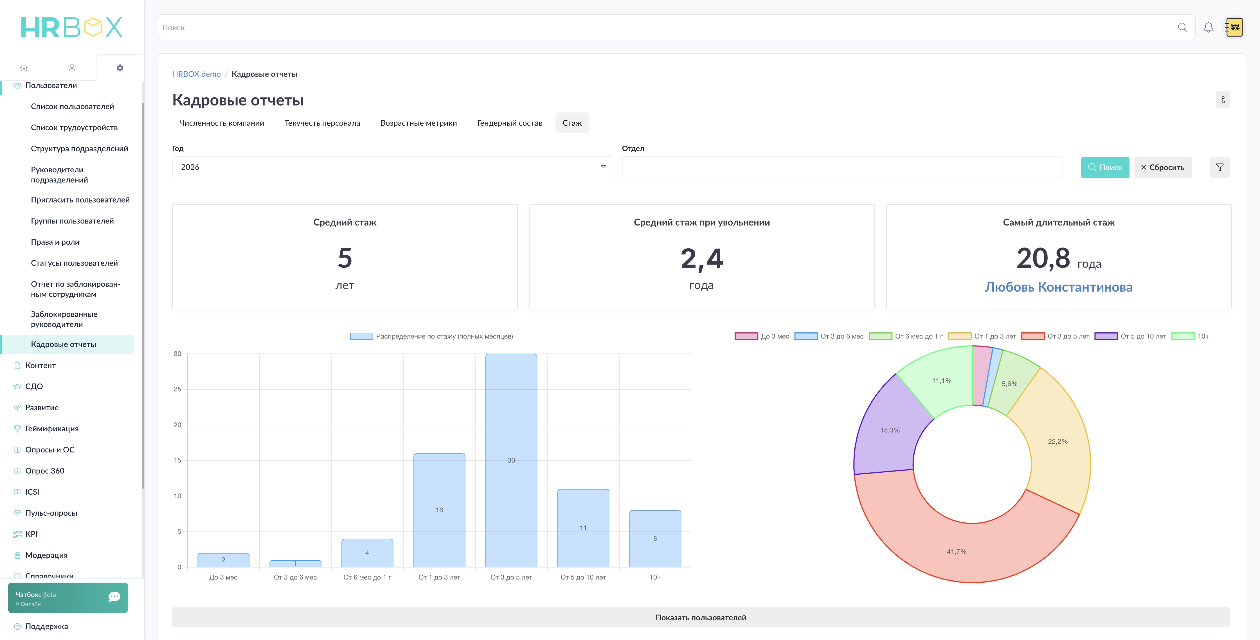Click the Модерация sidebar icon
The image size is (1260, 640).
pyautogui.click(x=18, y=555)
